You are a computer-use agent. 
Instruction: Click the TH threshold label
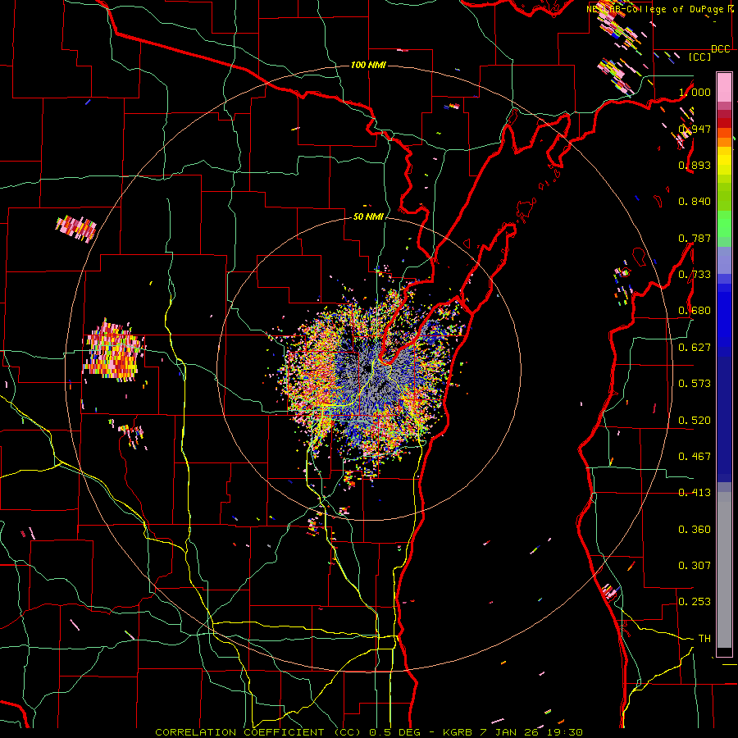point(704,639)
